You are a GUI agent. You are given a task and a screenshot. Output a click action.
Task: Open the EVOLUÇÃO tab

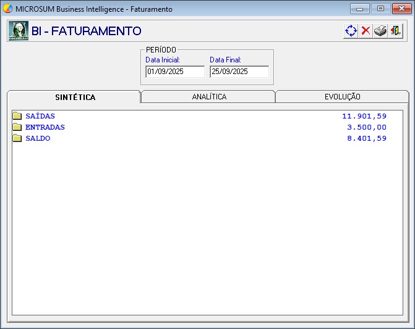pos(342,97)
